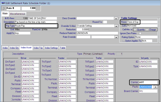
Task: Click the Rows field Time of Day
Action: 142,22
